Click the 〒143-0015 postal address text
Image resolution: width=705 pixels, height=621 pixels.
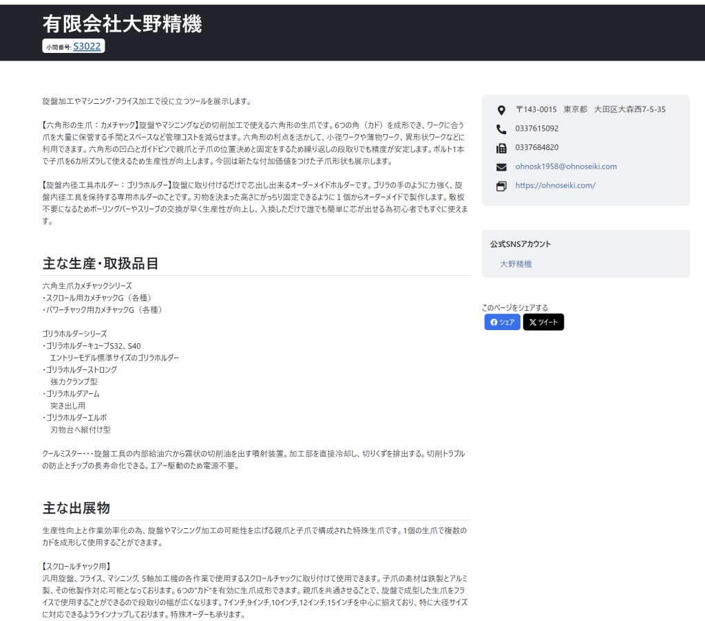coord(590,109)
